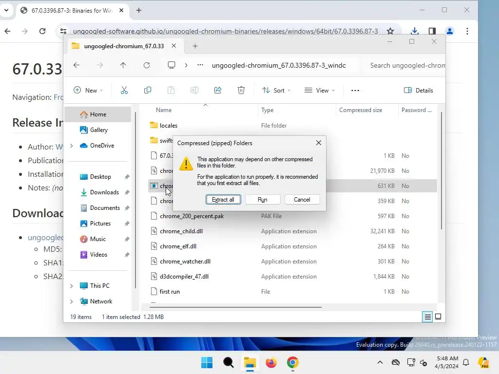Open the Windows Start menu
This screenshot has height=374, width=499.
(207, 362)
